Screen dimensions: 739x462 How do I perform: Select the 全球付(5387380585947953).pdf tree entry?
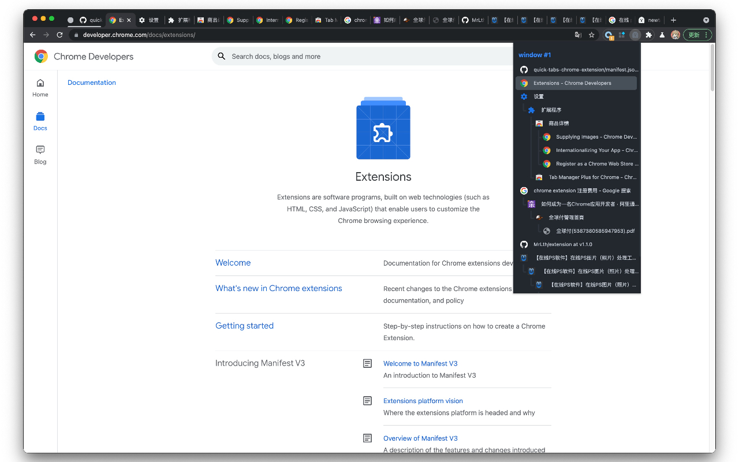(588, 231)
